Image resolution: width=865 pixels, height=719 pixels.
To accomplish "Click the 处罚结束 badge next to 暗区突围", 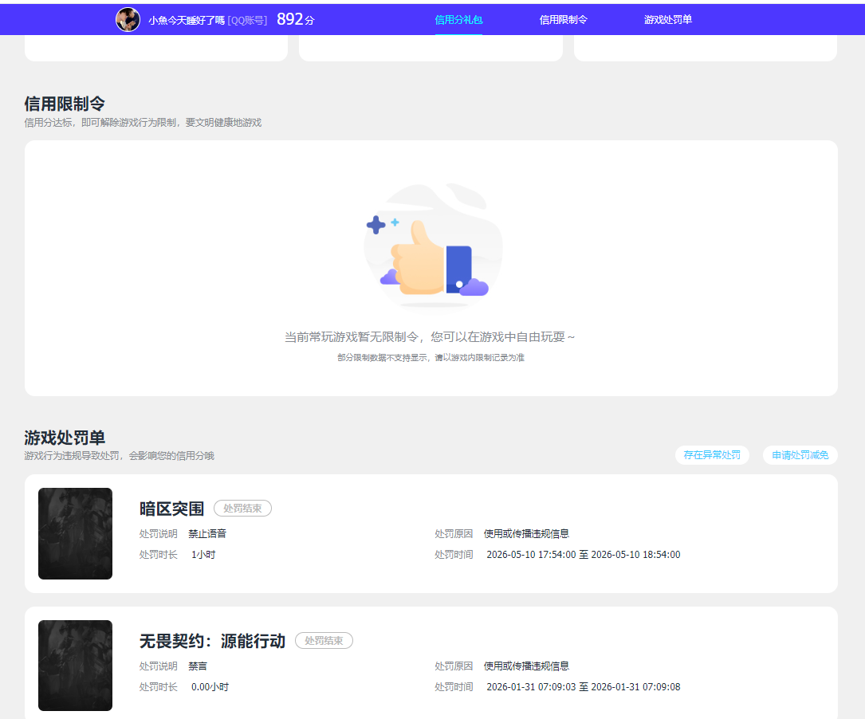I will pyautogui.click(x=242, y=509).
